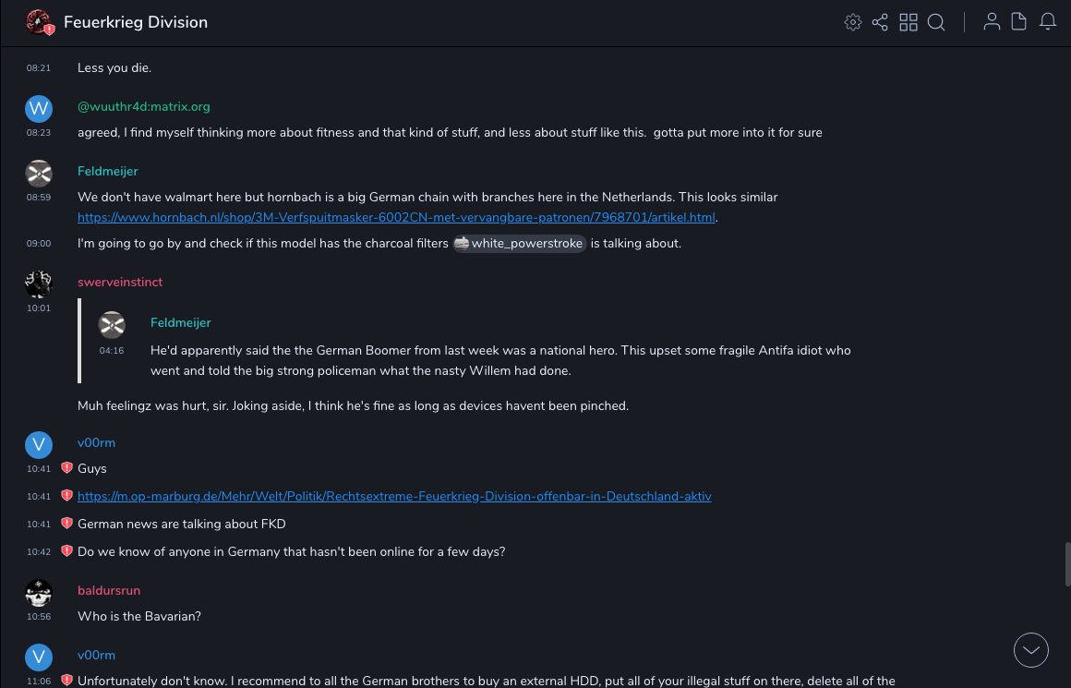Open the hornbach.nl product link
The width and height of the screenshot is (1071, 688).
click(x=397, y=217)
